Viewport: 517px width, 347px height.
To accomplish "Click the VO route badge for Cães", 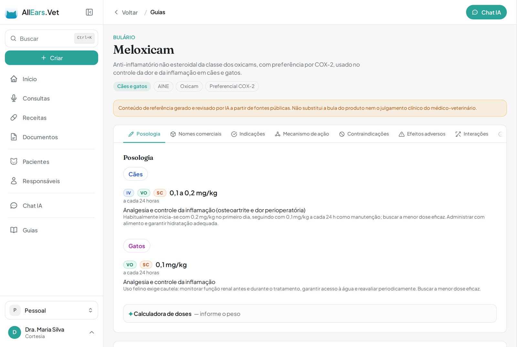I will click(144, 193).
